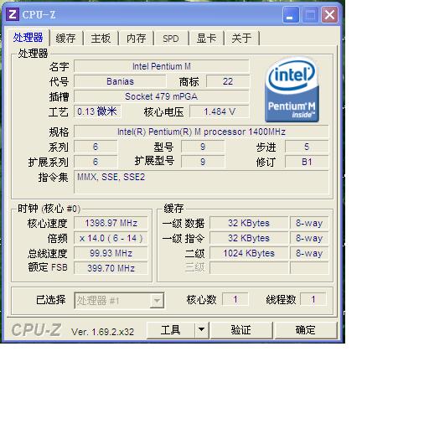Click the core voltage value 1.484 V
Viewport: 429px width, 429px height.
tap(220, 111)
